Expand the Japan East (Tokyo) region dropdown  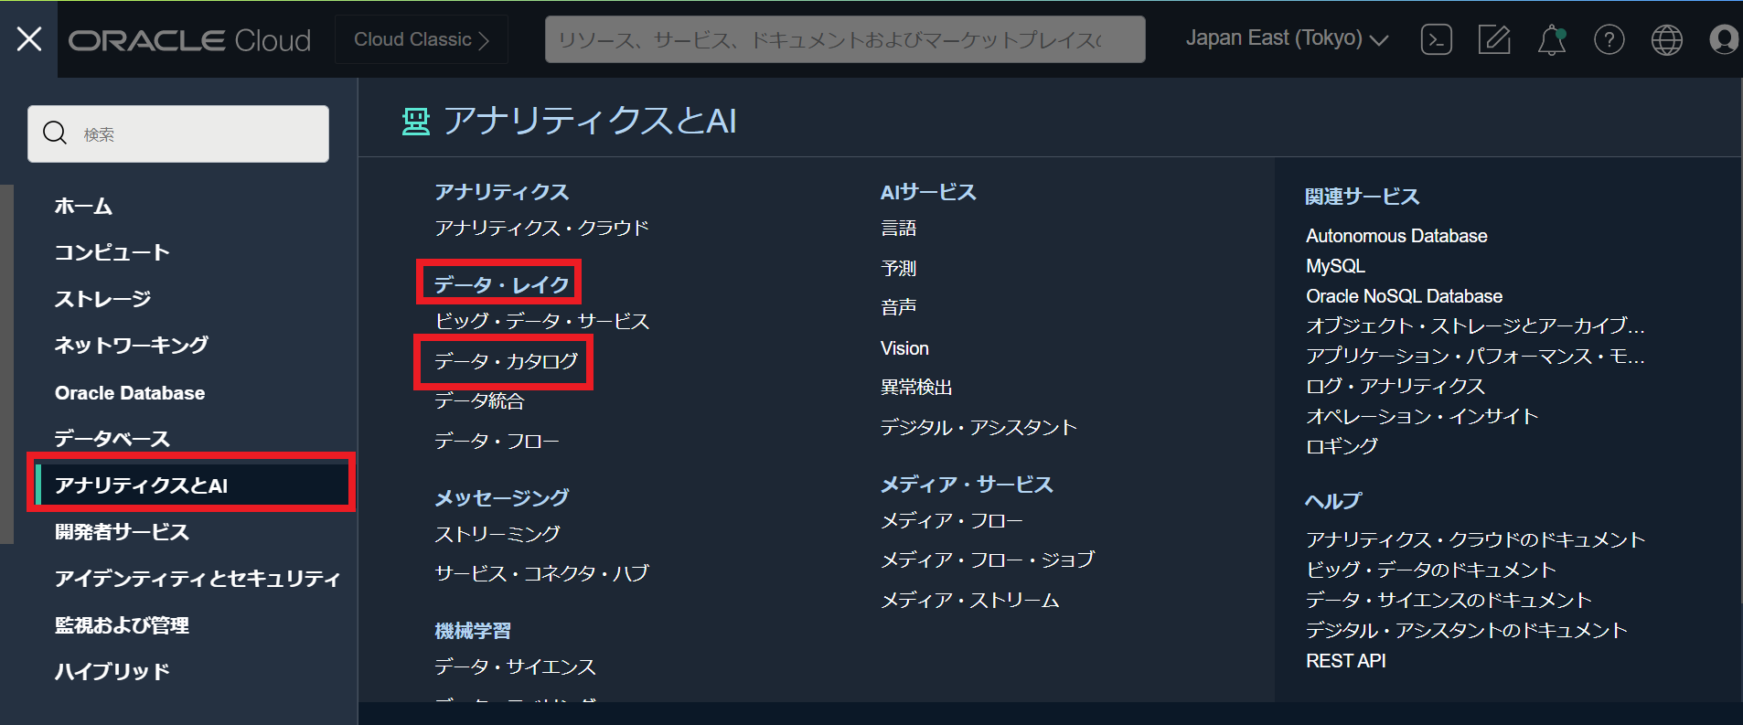coord(1286,38)
